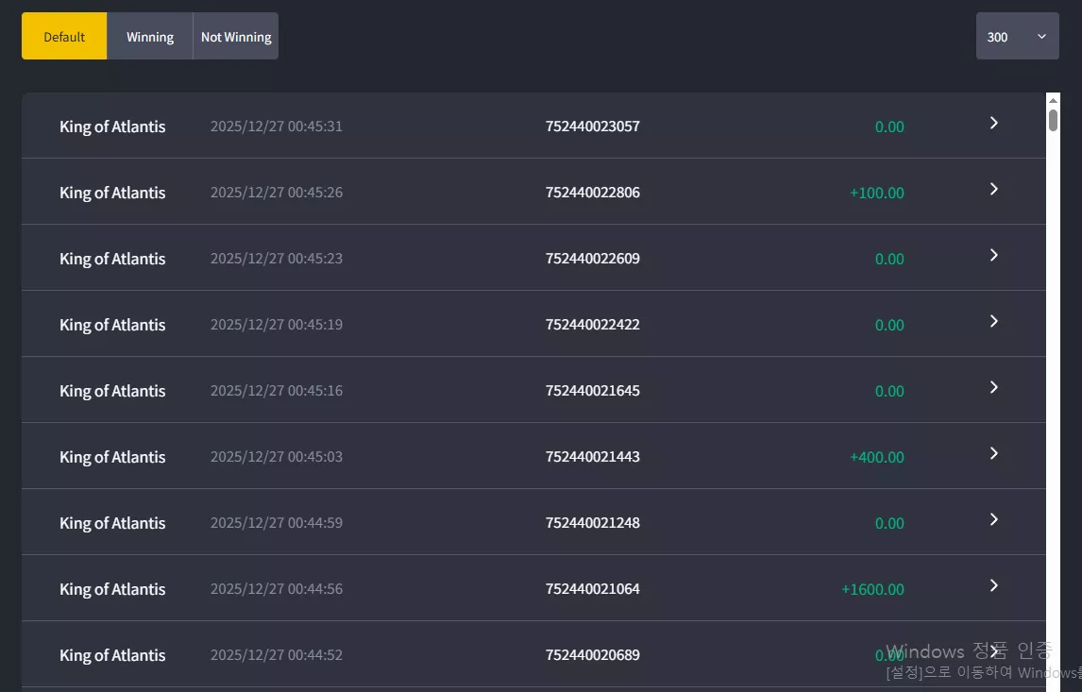Select the Default filter tab
The height and width of the screenshot is (692, 1082).
(x=64, y=36)
